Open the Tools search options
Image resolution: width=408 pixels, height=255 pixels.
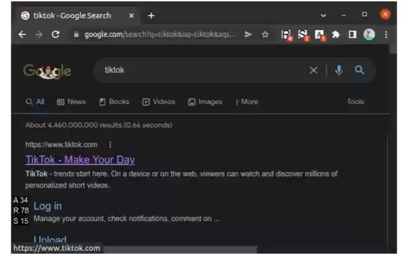(x=356, y=102)
